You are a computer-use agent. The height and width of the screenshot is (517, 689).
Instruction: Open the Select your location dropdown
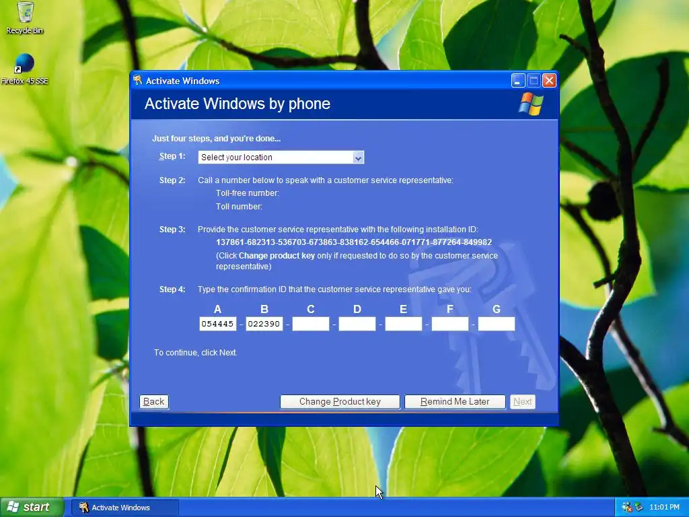(281, 158)
